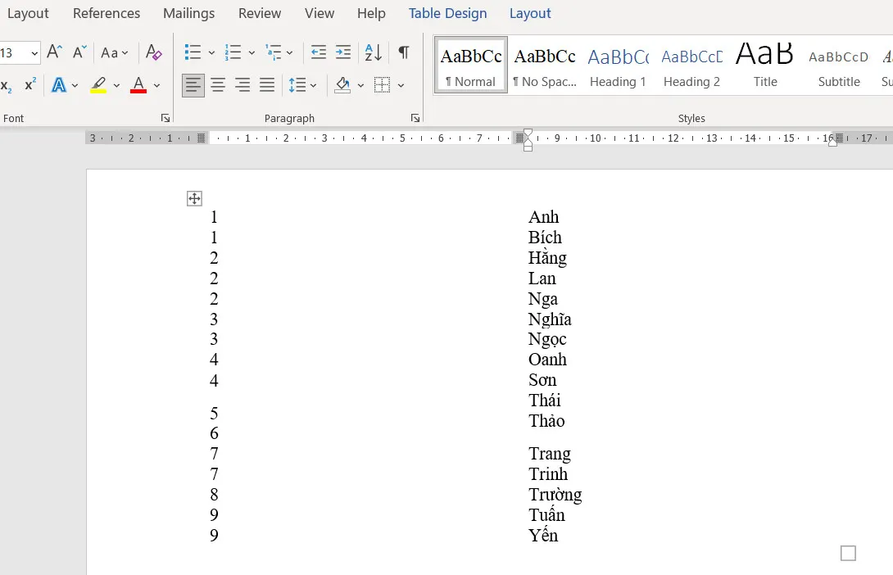Click the Increase Indent icon
The height and width of the screenshot is (575, 893).
pyautogui.click(x=343, y=53)
